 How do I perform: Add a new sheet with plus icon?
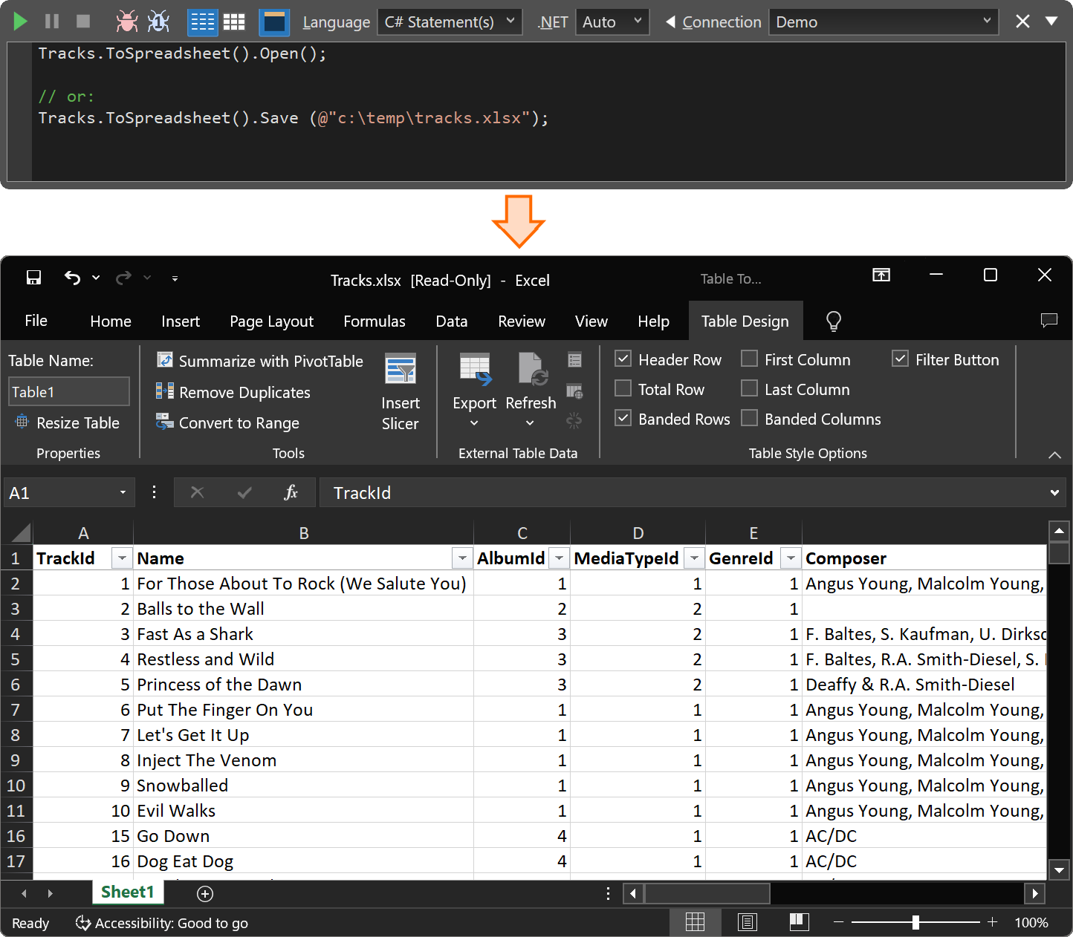pos(205,893)
